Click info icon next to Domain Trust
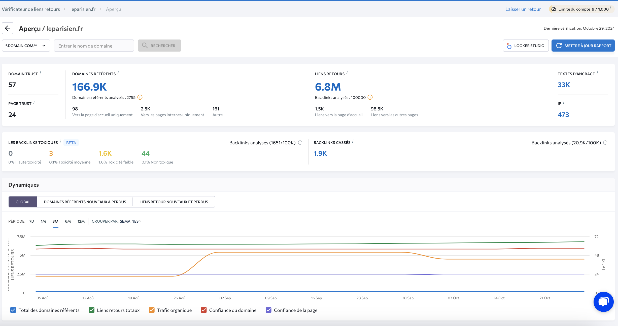The image size is (618, 326). pos(40,73)
